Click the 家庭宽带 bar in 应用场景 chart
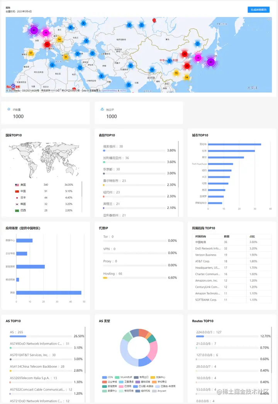This screenshot has height=404, width=278. (31, 267)
